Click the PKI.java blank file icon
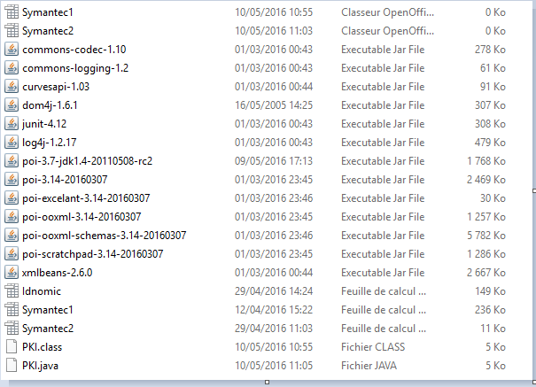536x387 pixels. [x=12, y=366]
